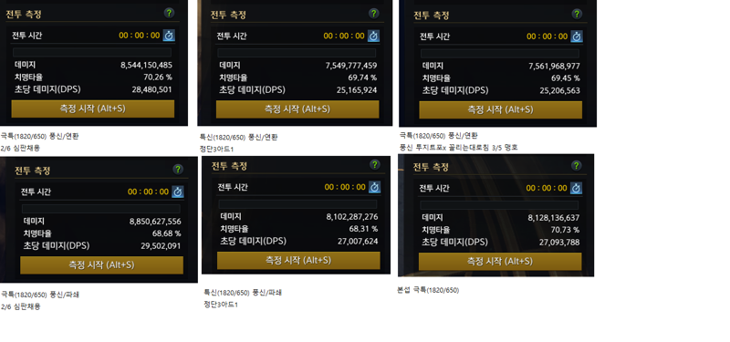This screenshot has width=730, height=342.
Task: Open help icon in the 7,549,777,459 damage panel
Action: coord(374,13)
